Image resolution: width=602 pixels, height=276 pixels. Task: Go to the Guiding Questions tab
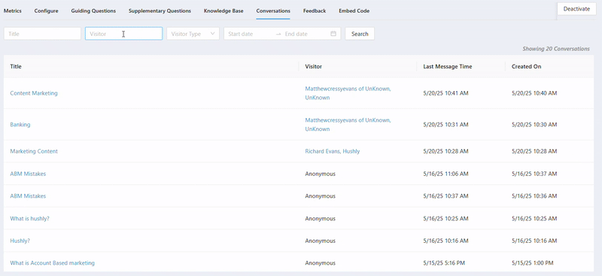[x=93, y=11]
